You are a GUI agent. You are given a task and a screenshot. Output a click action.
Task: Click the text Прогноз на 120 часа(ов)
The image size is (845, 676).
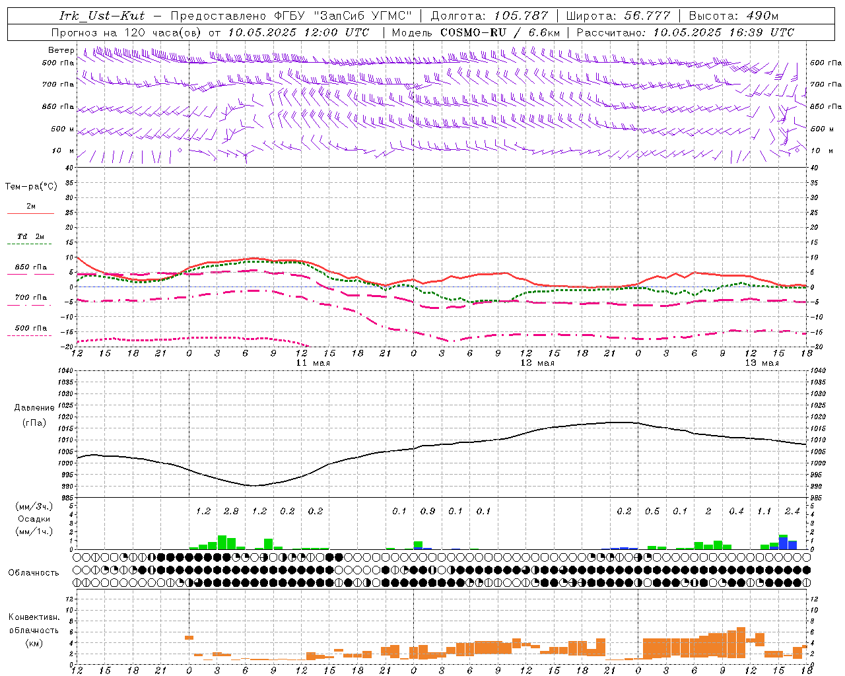click(x=127, y=32)
